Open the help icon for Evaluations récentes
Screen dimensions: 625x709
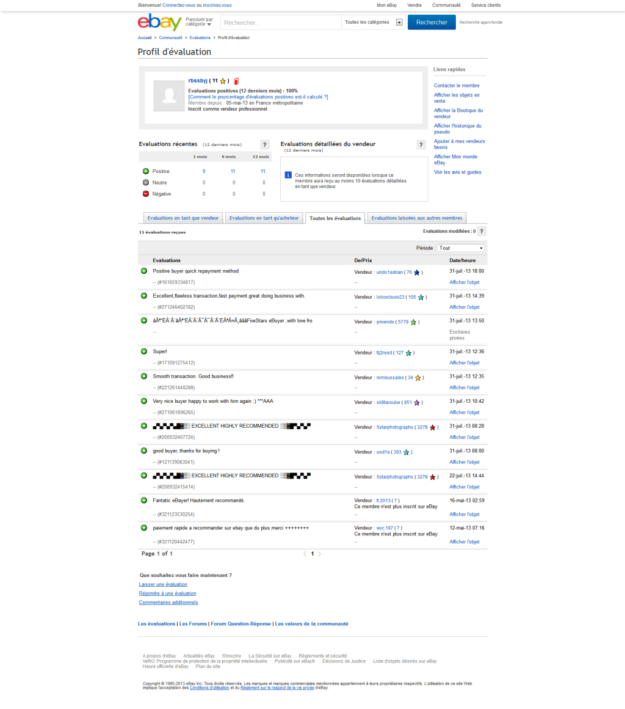click(x=265, y=145)
